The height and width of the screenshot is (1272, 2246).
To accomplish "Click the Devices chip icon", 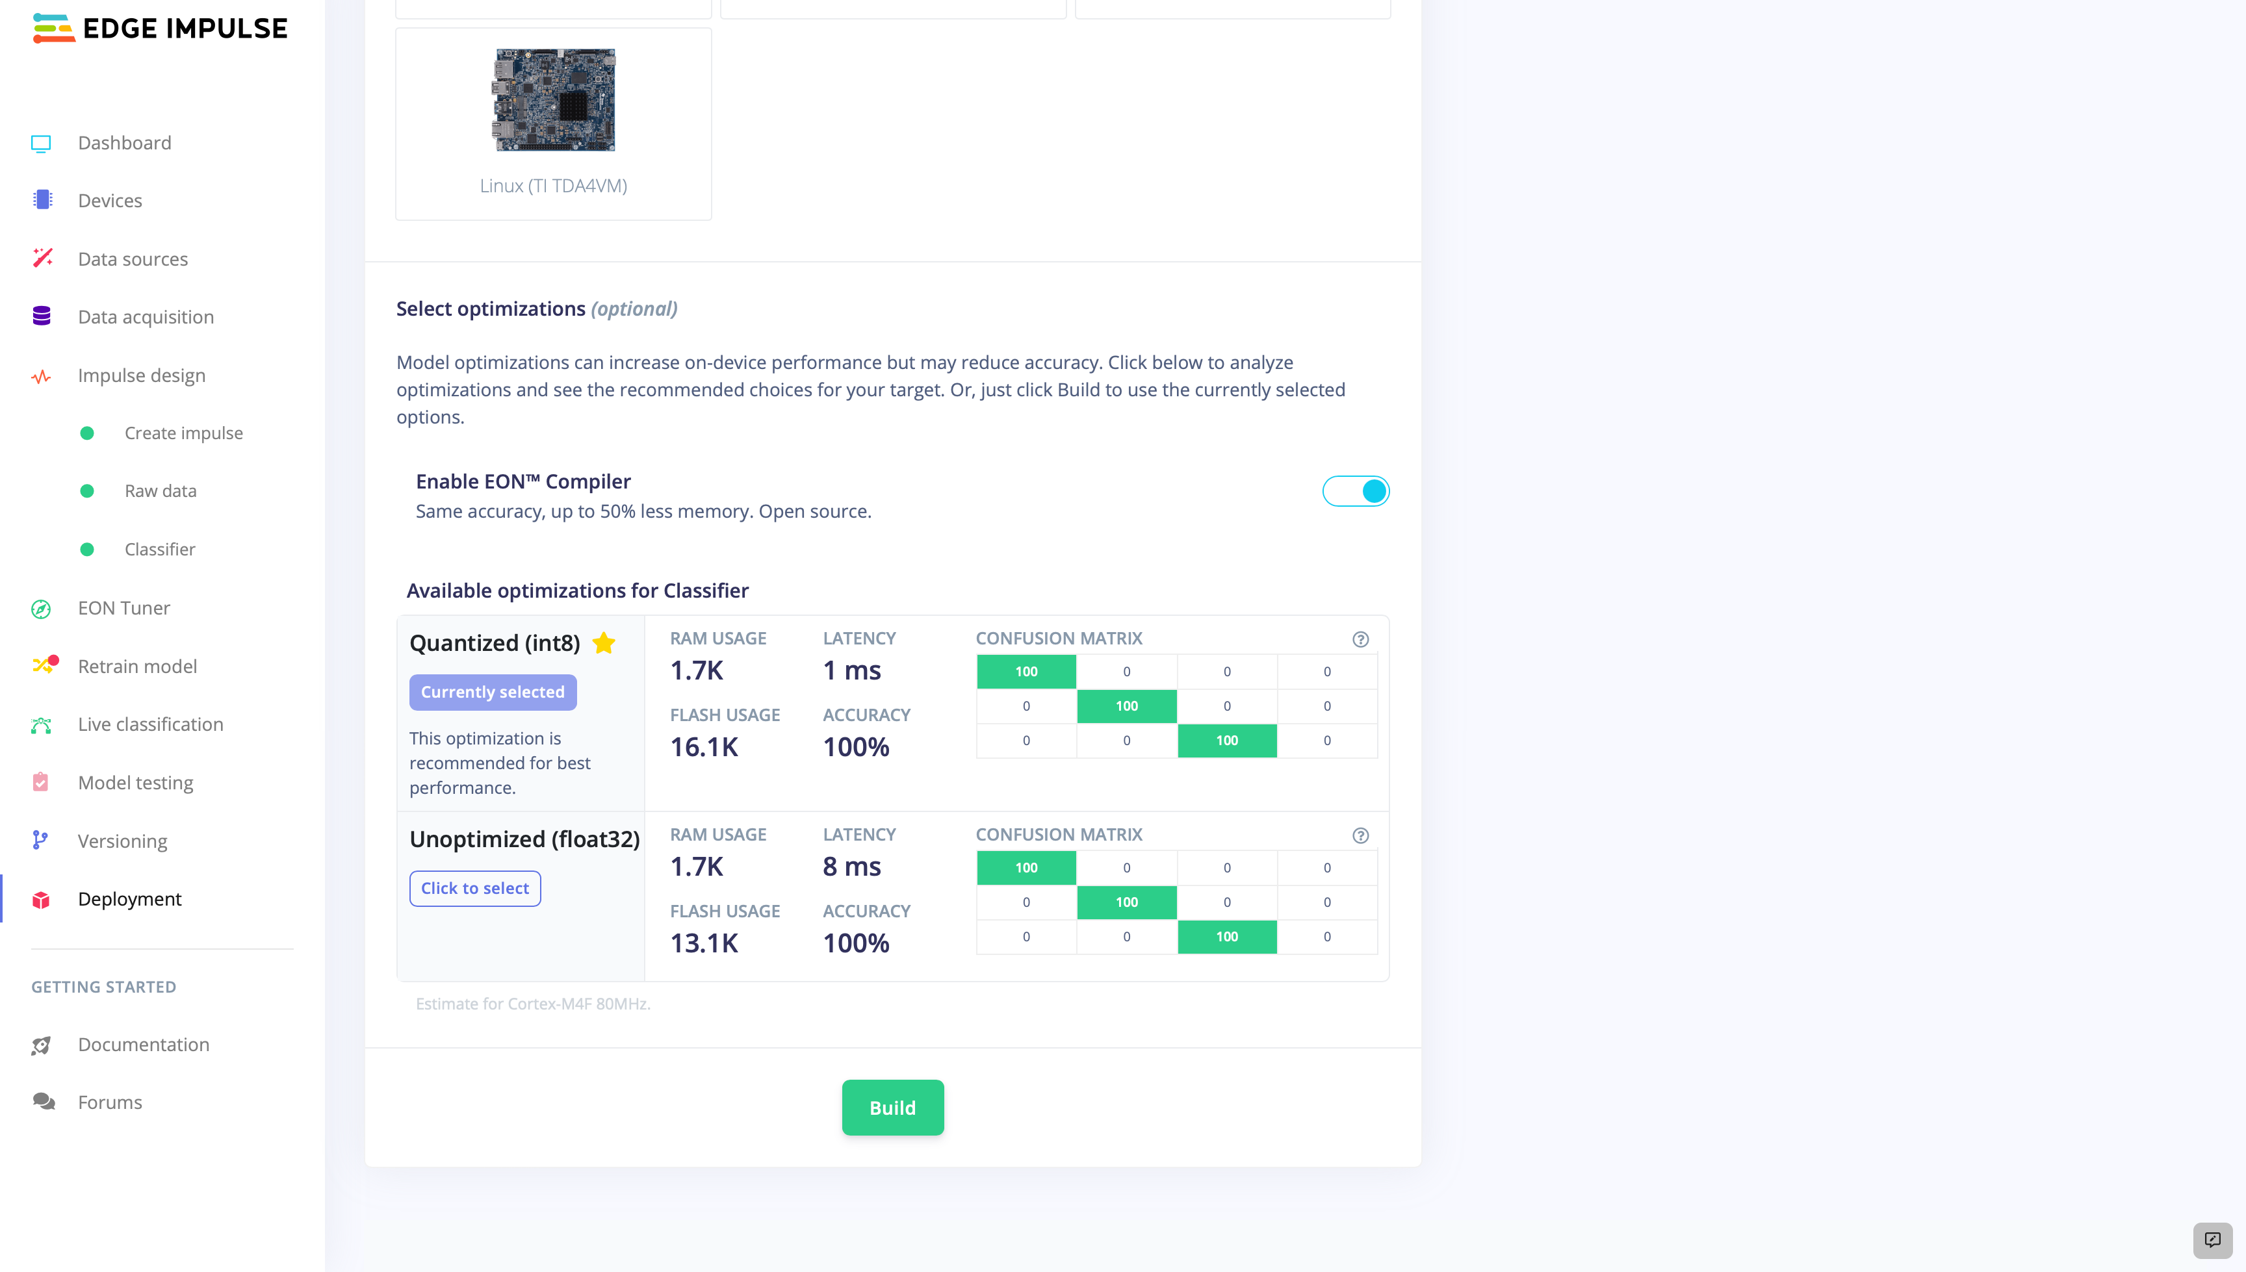I will pyautogui.click(x=41, y=201).
